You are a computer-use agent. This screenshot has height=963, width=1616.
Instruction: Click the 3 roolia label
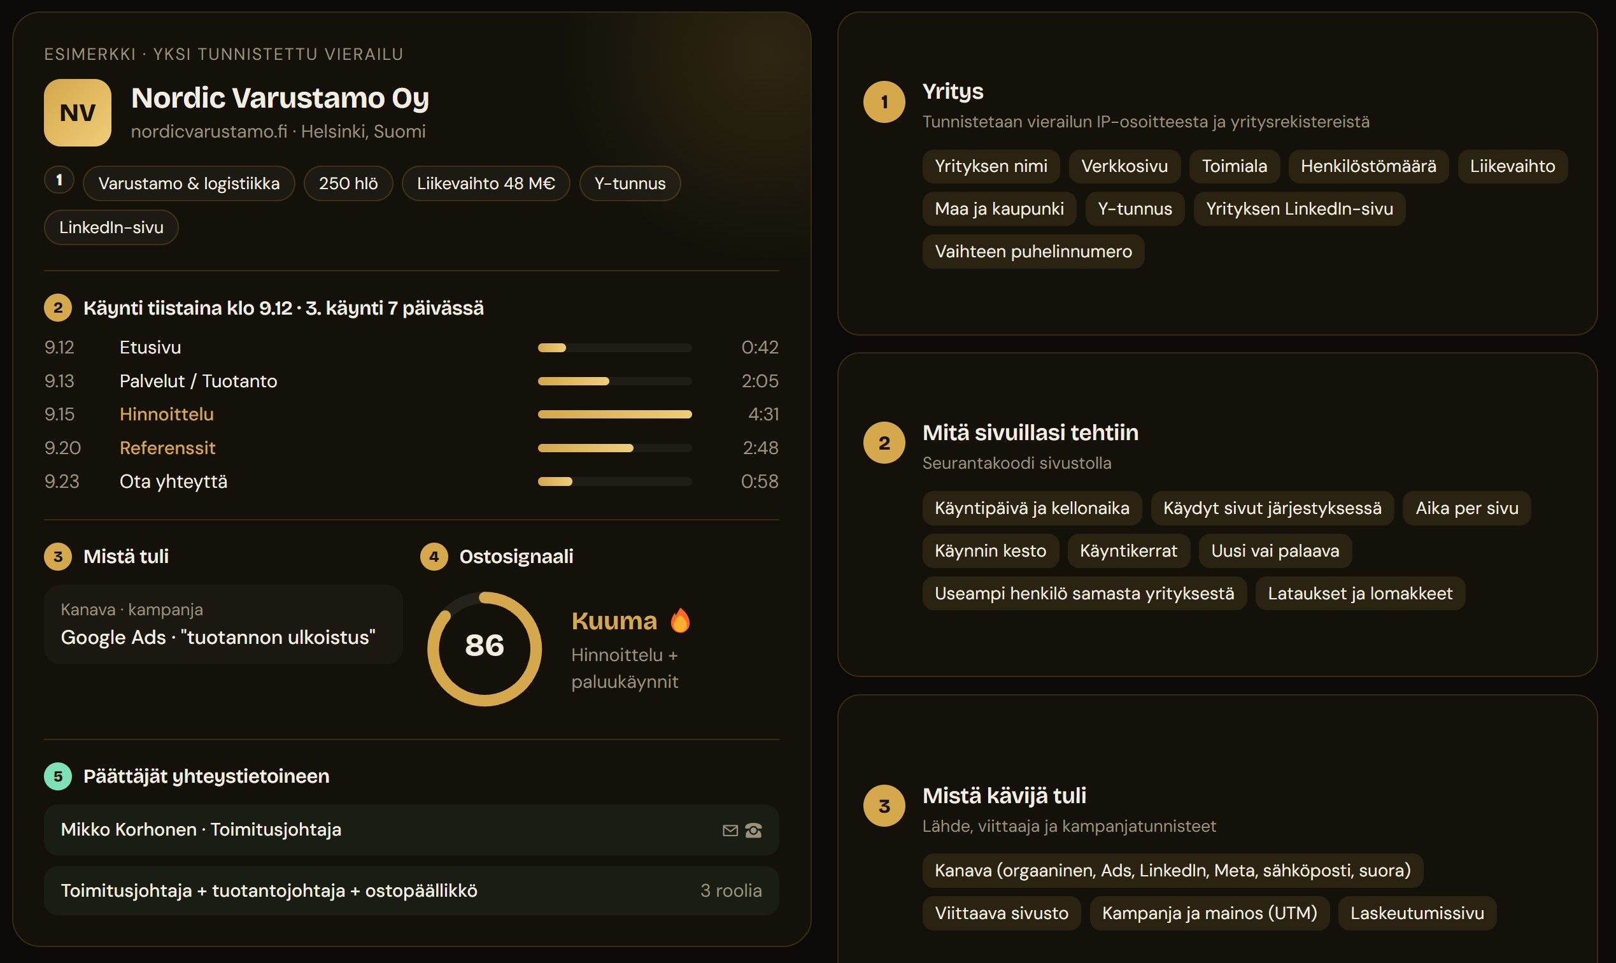coord(731,891)
